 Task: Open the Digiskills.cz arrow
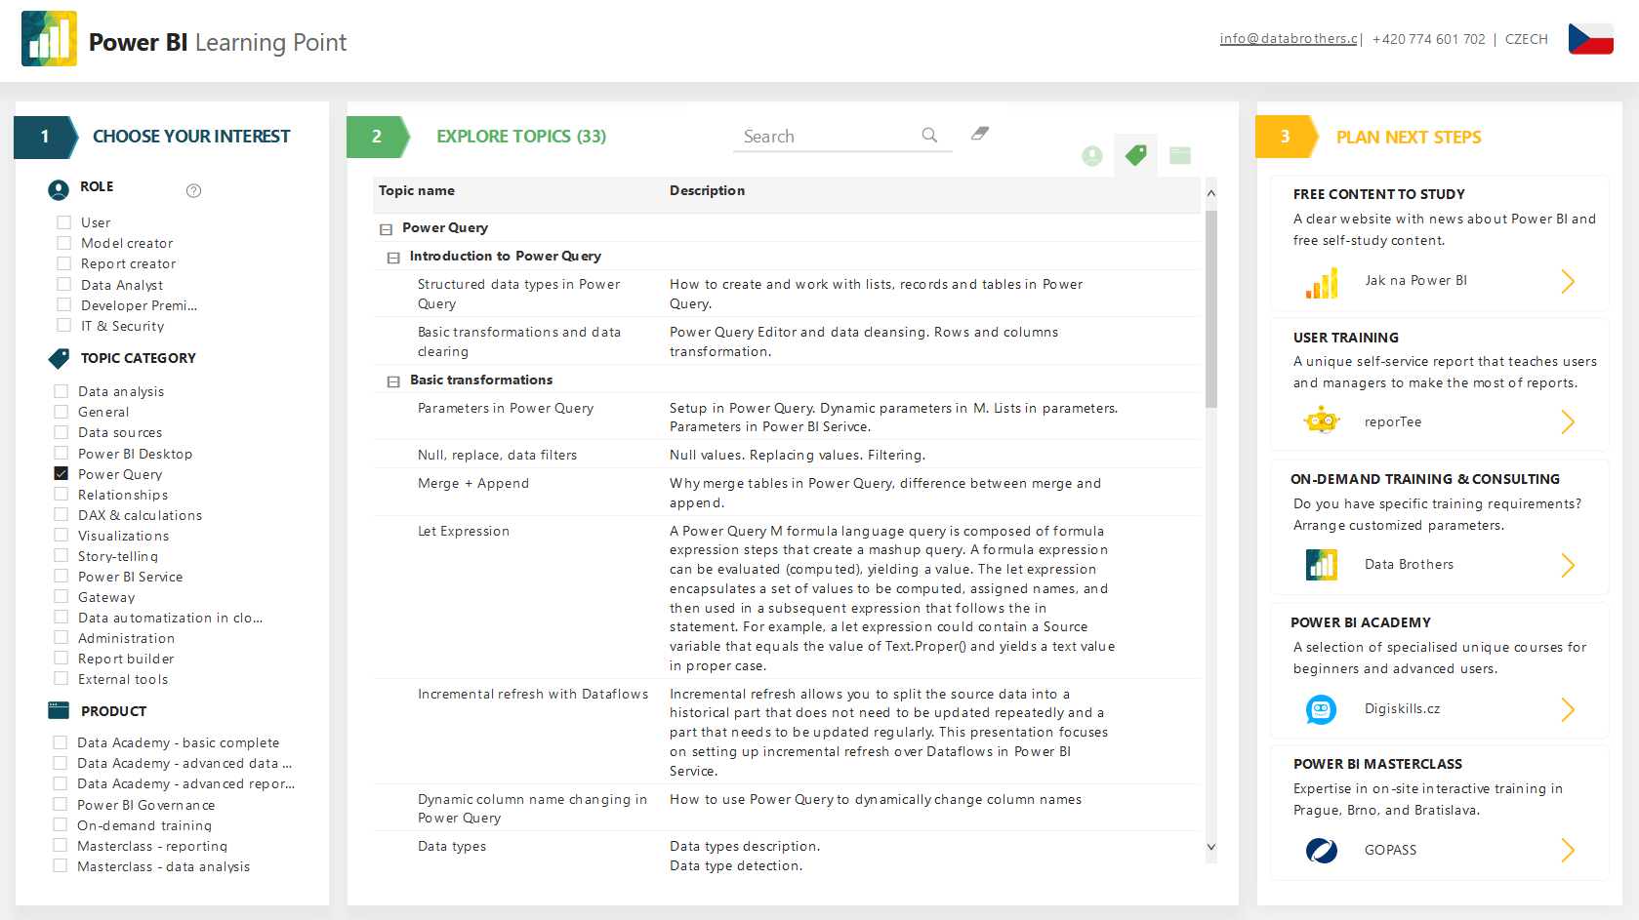pos(1568,709)
